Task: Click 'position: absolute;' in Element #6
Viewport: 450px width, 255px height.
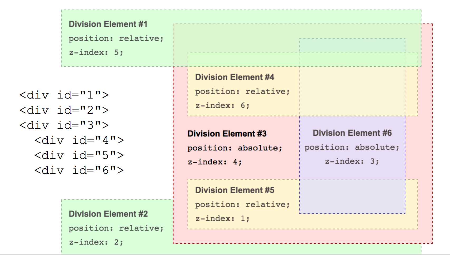Action: coord(352,147)
